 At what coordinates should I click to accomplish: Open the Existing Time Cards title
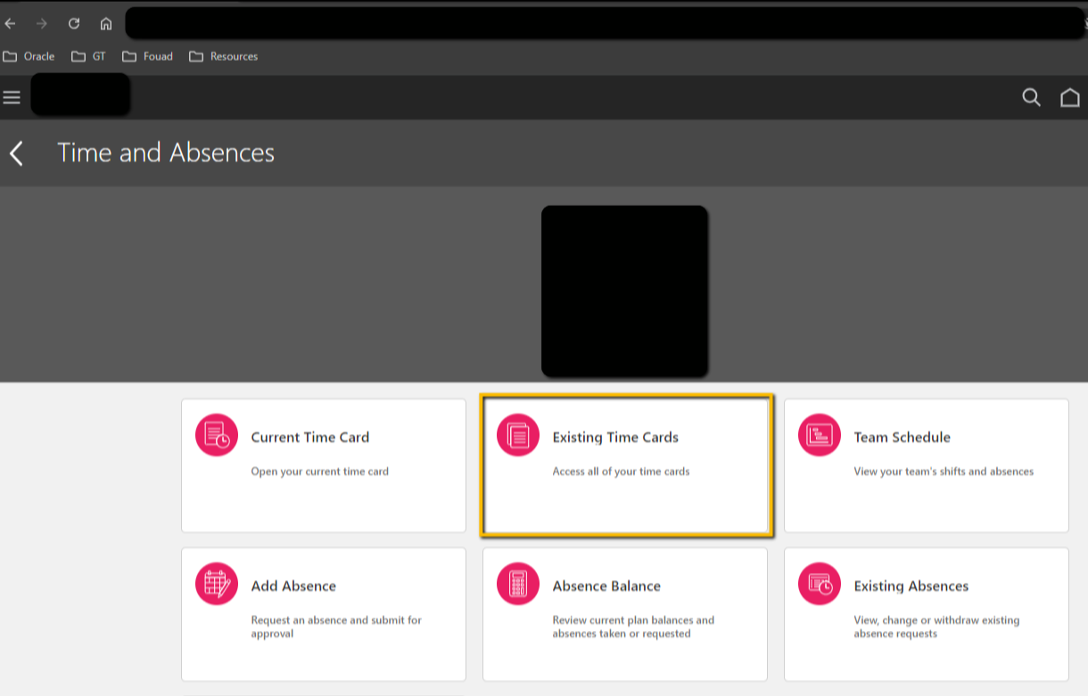pyautogui.click(x=615, y=438)
